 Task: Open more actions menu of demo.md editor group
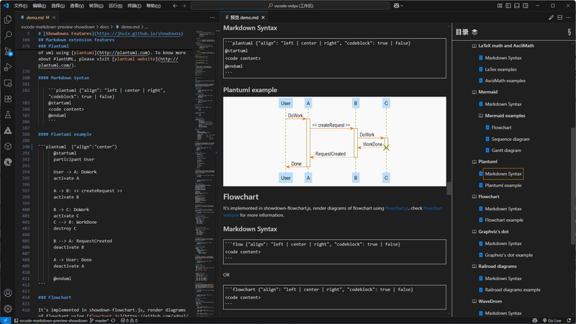point(212,17)
